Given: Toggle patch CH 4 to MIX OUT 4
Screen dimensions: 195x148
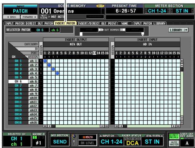Looking at the screenshot, I should point(57,73).
